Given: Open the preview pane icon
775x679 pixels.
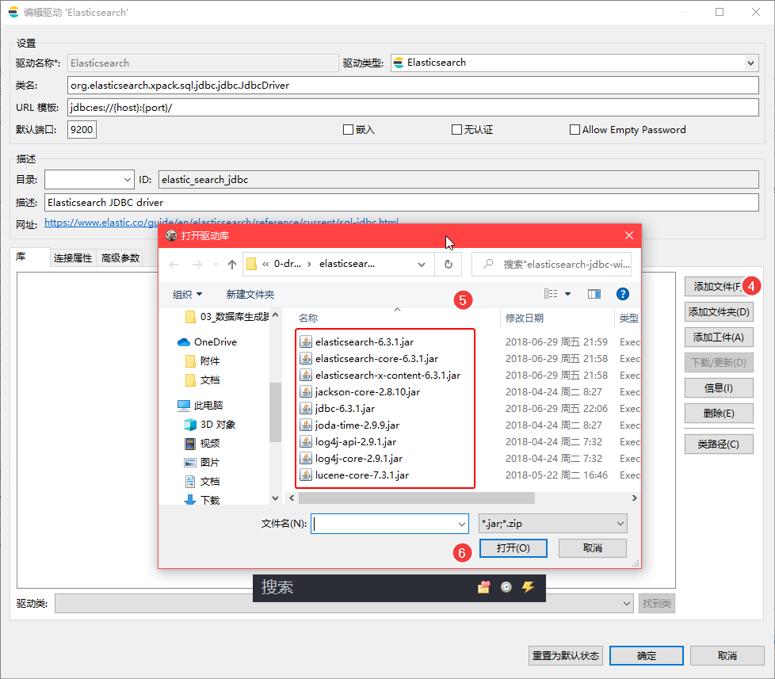Looking at the screenshot, I should tap(594, 293).
